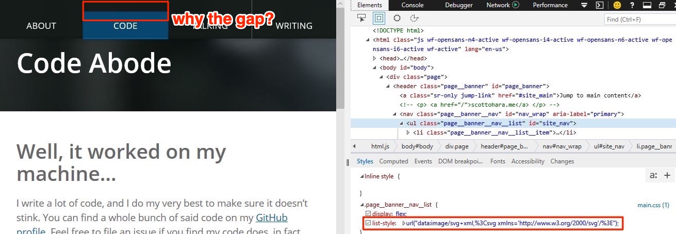This screenshot has height=234, width=676.
Task: Open the Fonts pane tab
Action: tap(498, 161)
